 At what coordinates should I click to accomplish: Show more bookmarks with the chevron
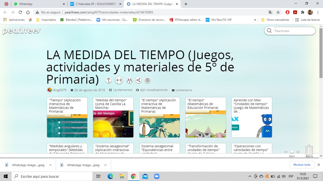(255, 20)
